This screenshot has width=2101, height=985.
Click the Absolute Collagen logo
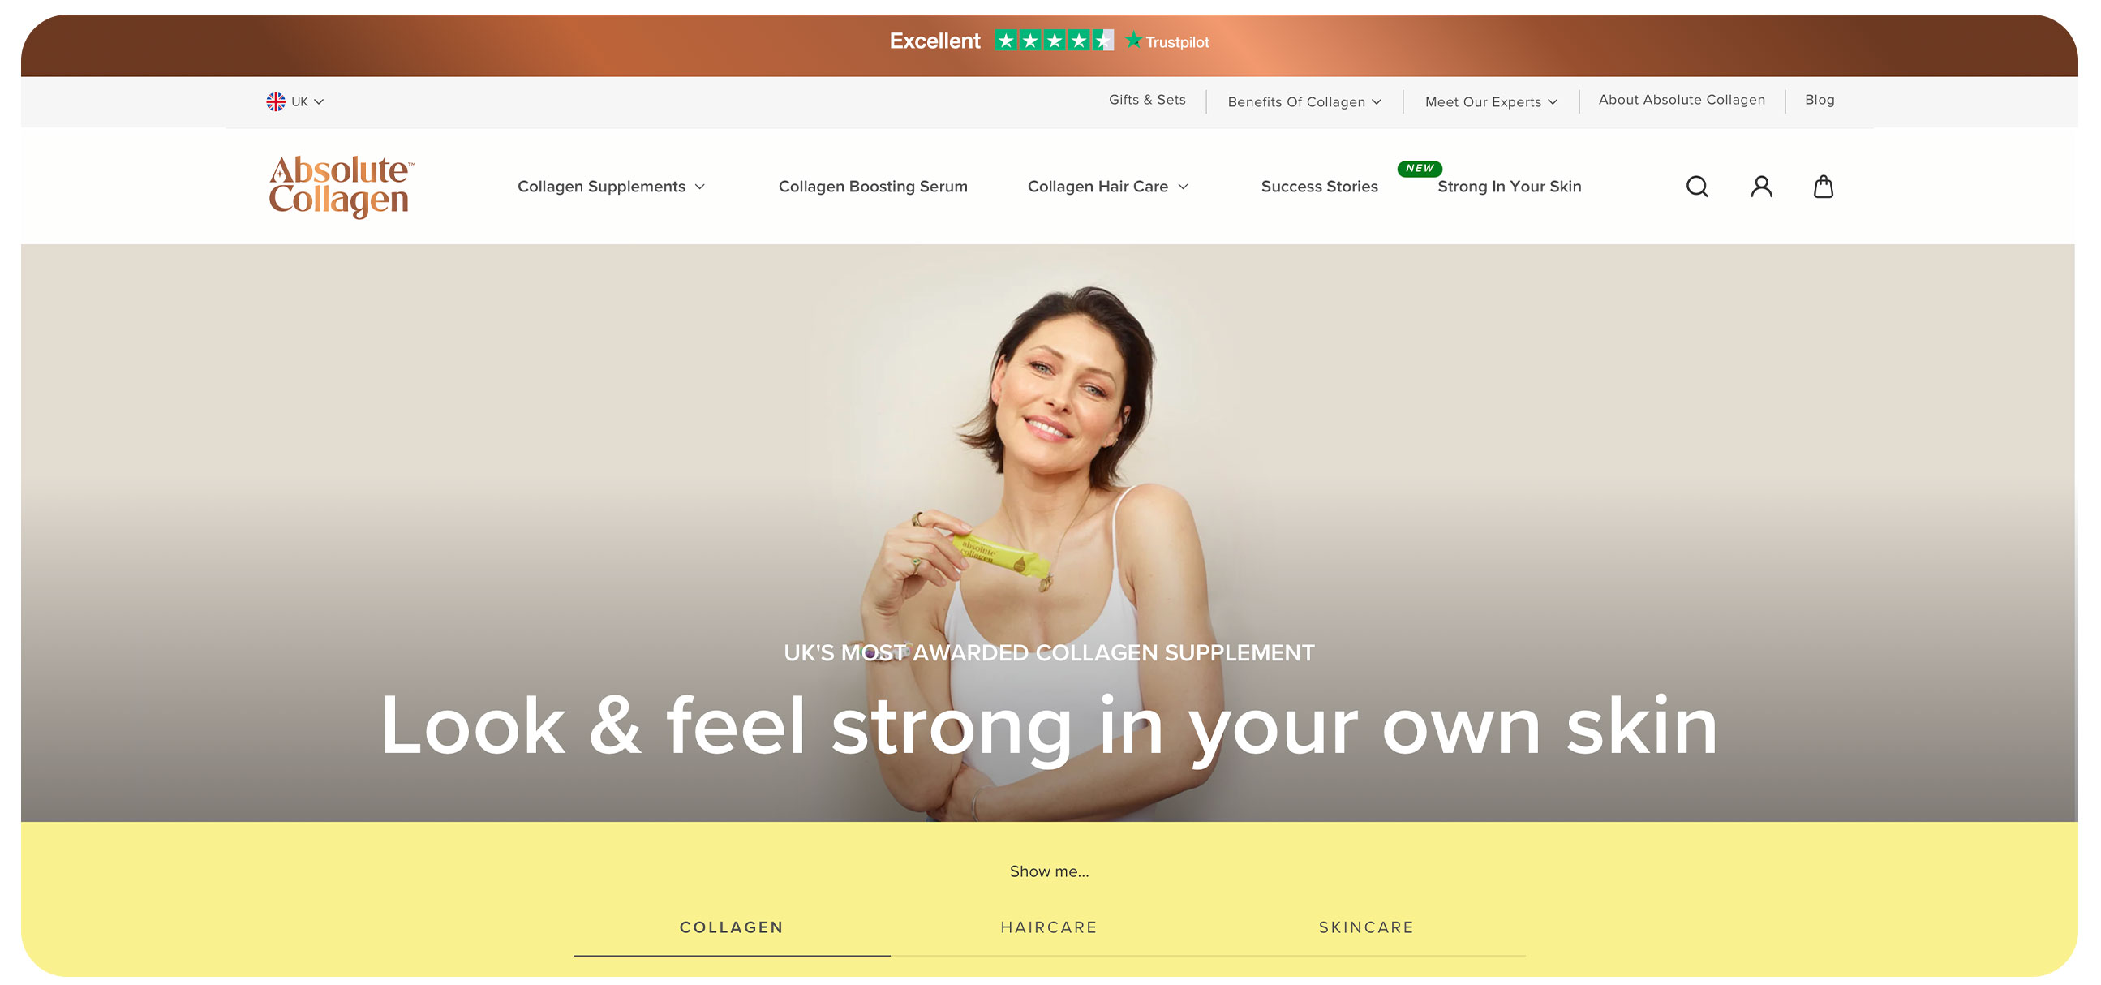coord(341,187)
